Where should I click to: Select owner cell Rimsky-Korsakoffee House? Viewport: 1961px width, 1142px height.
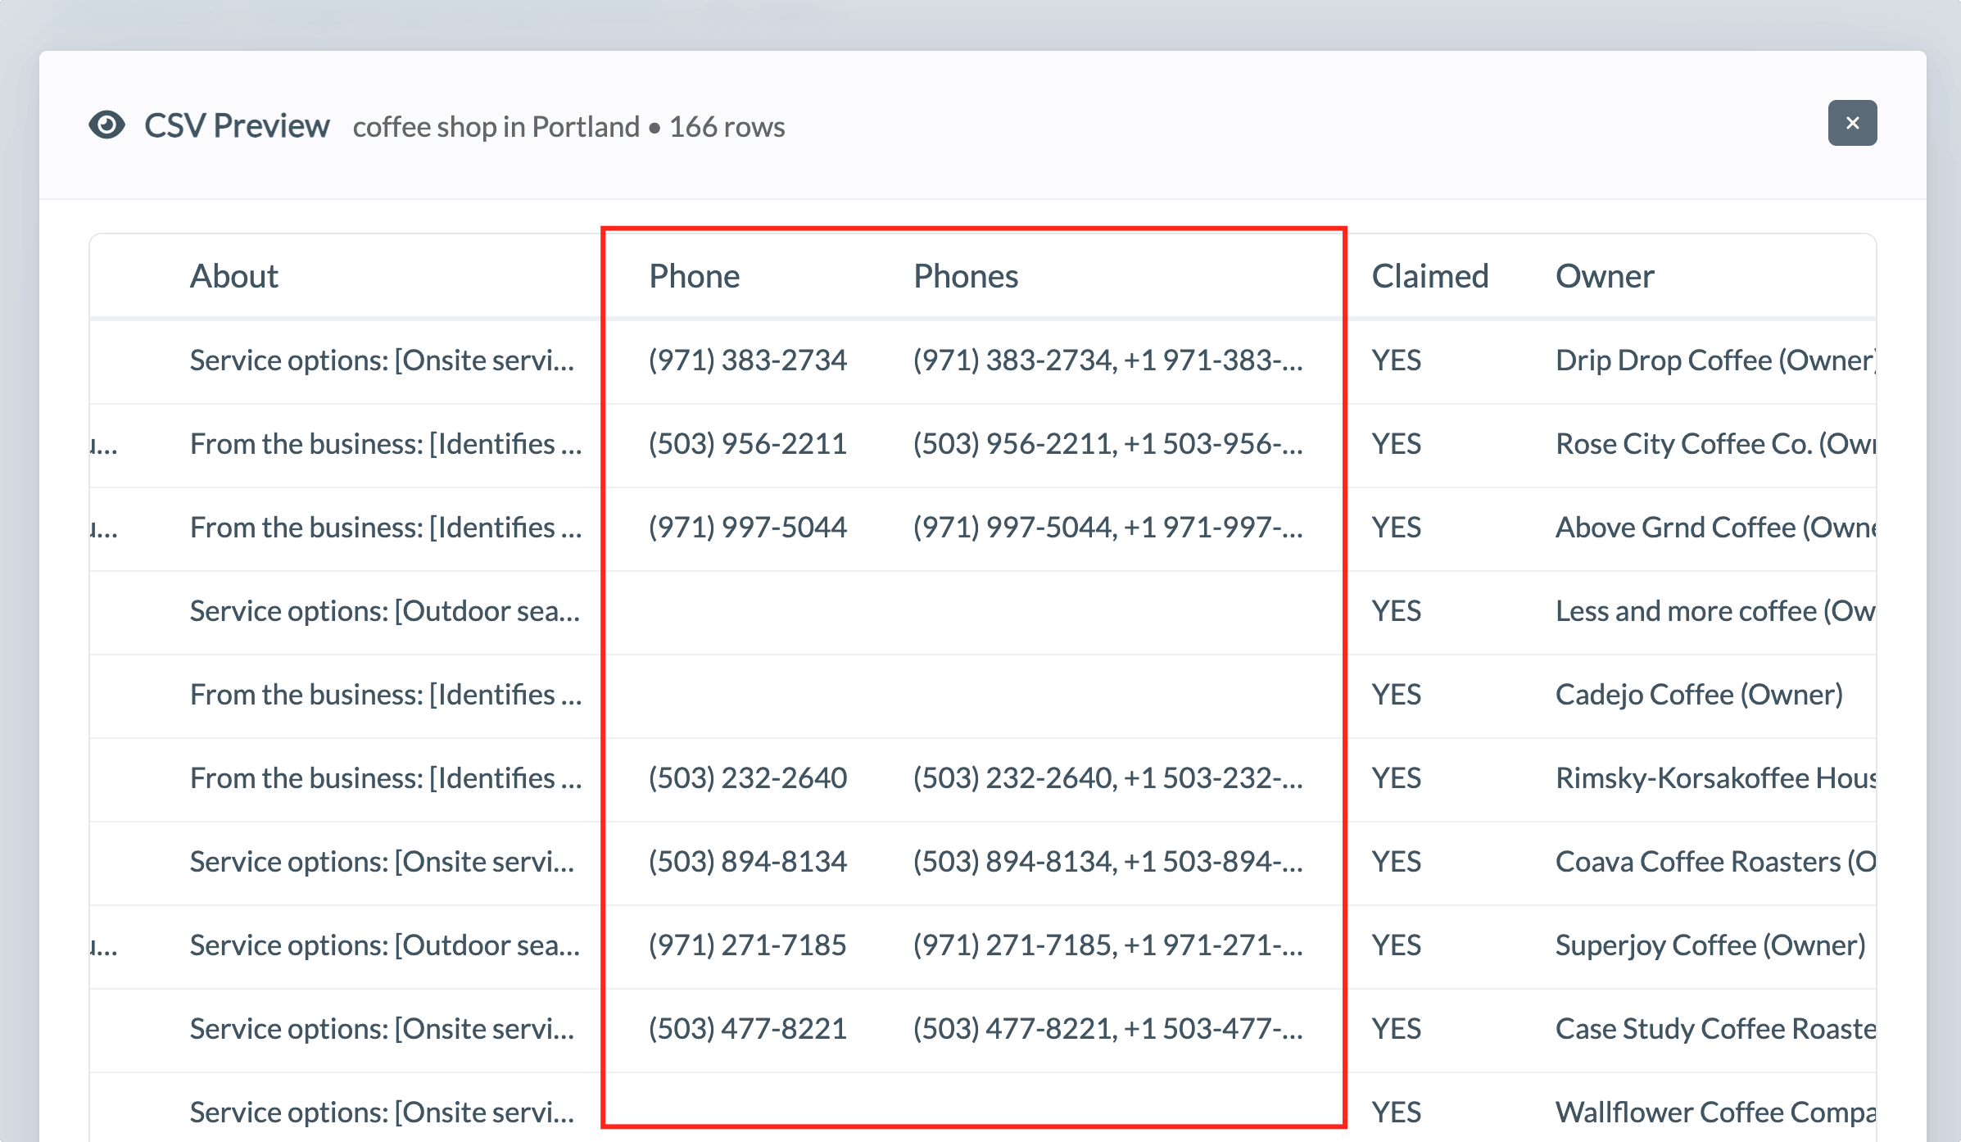[1715, 778]
